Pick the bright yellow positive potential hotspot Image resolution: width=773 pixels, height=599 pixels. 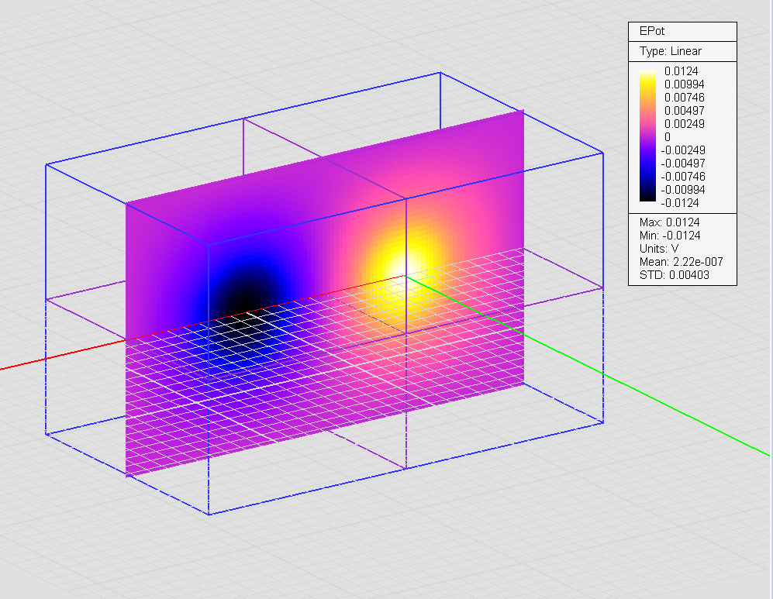point(402,266)
